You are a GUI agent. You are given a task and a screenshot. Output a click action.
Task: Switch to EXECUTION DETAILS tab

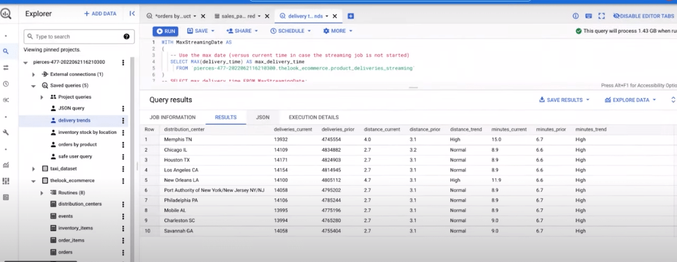click(313, 117)
